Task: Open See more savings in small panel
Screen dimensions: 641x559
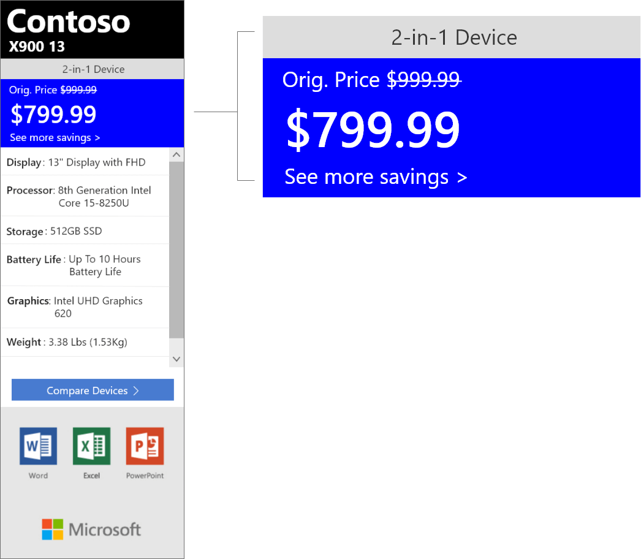Action: [x=55, y=138]
